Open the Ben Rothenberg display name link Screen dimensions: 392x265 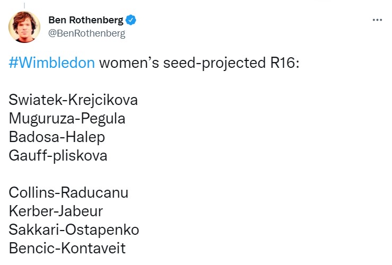[85, 21]
